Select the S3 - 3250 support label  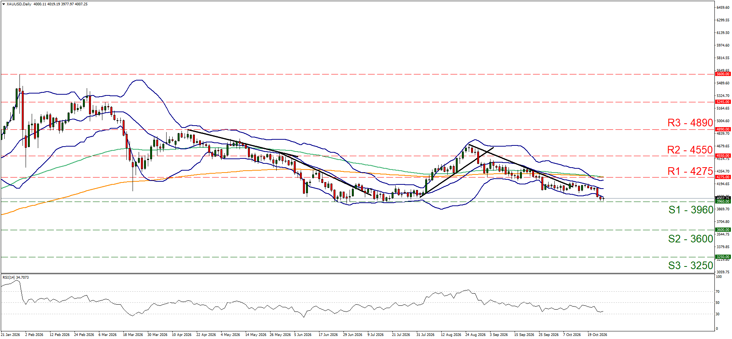(x=691, y=265)
